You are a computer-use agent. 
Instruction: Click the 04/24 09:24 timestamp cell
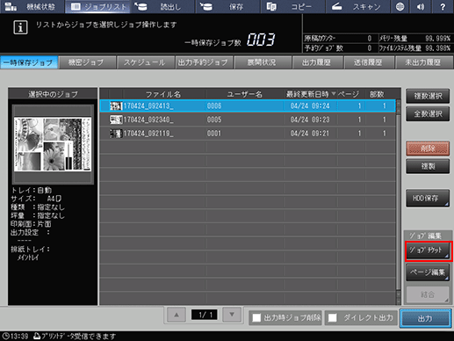(310, 105)
